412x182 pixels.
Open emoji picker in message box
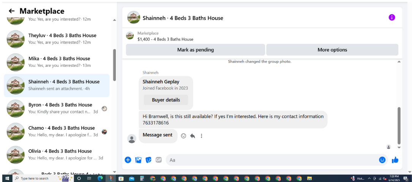pos(382,160)
